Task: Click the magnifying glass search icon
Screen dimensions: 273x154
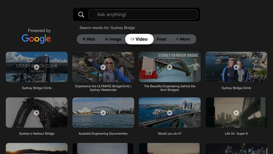Action: (81, 14)
